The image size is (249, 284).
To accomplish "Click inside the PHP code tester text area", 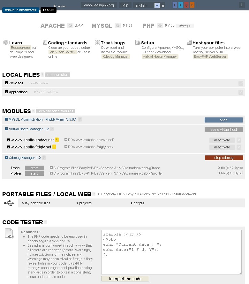I will [171, 255].
